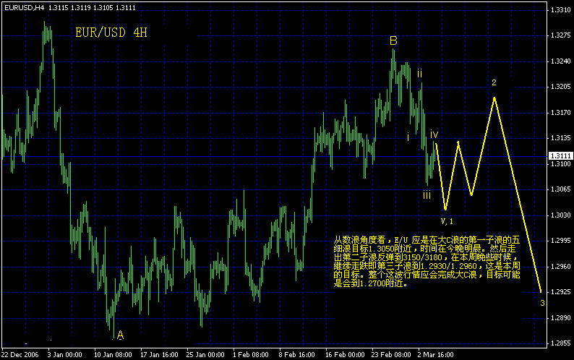
Task: Click the 2 Mar 16:00 time label
Action: tap(436, 354)
